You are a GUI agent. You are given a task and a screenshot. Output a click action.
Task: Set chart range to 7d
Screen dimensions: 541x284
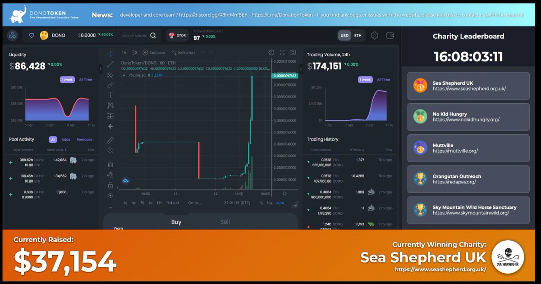tap(142, 203)
